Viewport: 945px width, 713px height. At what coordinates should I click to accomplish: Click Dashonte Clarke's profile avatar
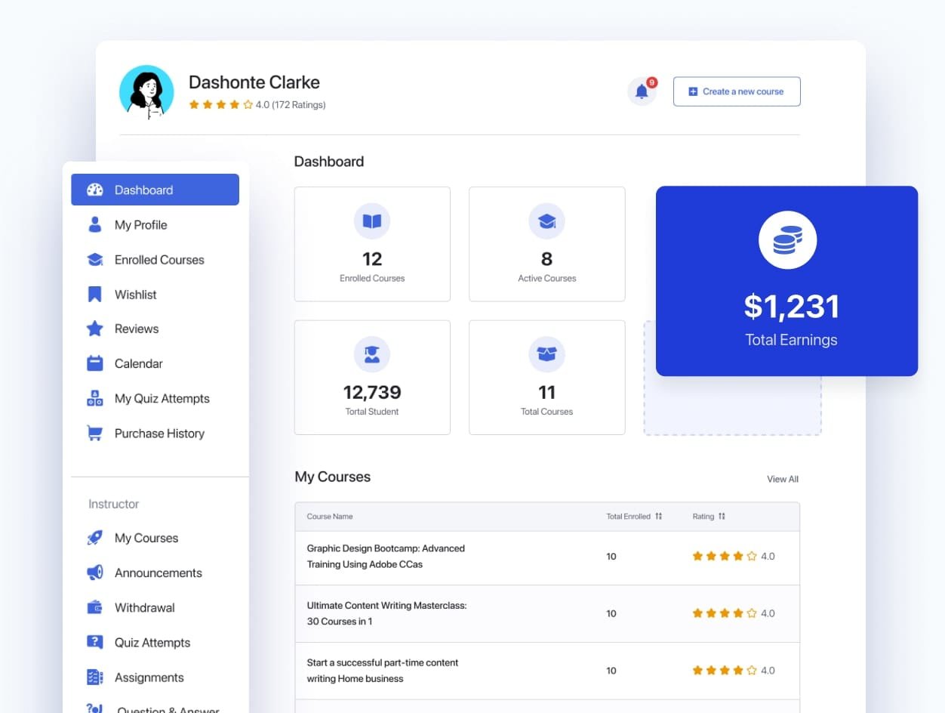[x=147, y=92]
